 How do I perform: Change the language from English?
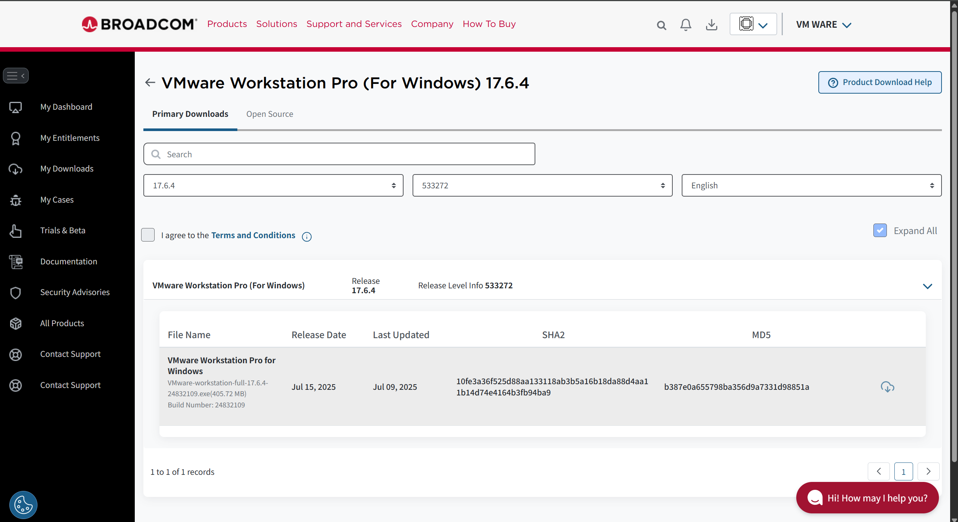(x=811, y=185)
